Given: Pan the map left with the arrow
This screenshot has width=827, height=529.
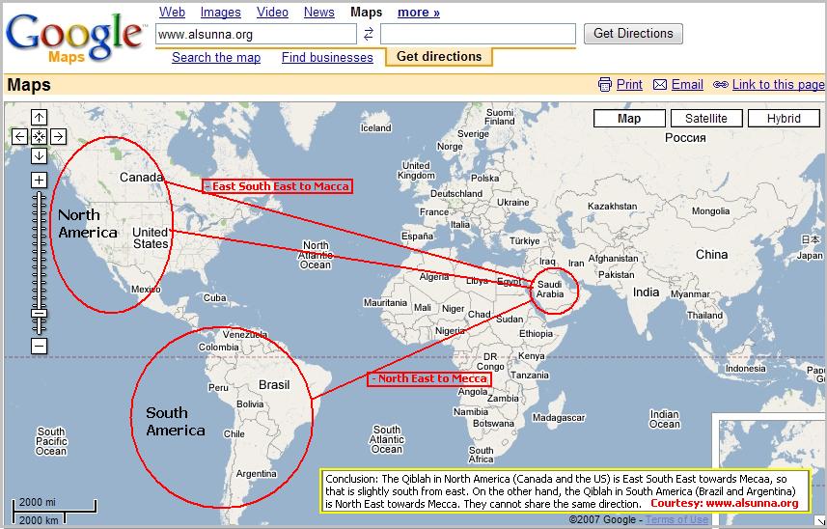Looking at the screenshot, I should pos(19,137).
